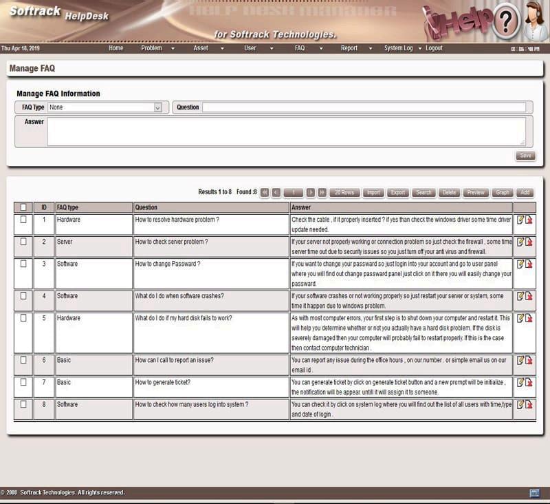Click the Preview button
This screenshot has width=550, height=504.
coord(476,193)
